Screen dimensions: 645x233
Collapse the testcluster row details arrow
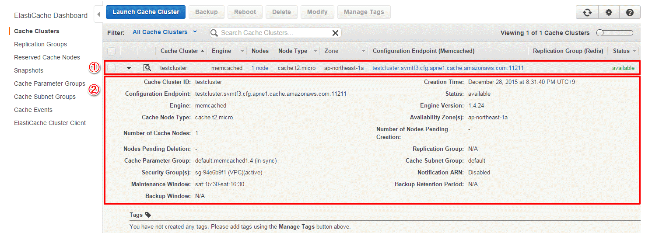click(129, 68)
